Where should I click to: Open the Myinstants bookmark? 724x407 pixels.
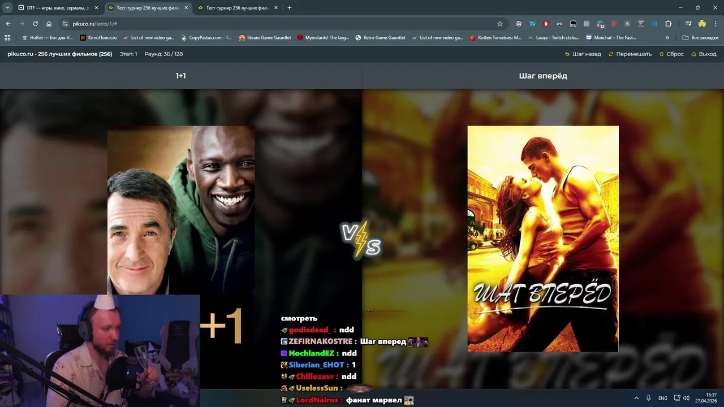[323, 38]
